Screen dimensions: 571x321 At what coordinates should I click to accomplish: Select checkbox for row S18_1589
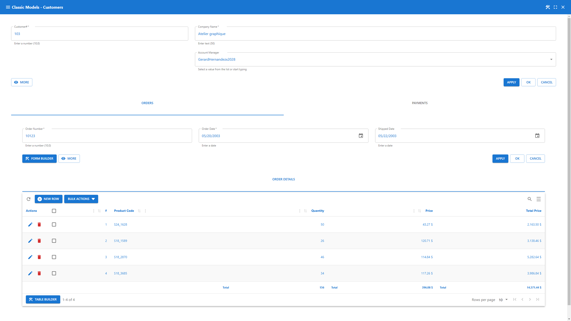click(54, 241)
